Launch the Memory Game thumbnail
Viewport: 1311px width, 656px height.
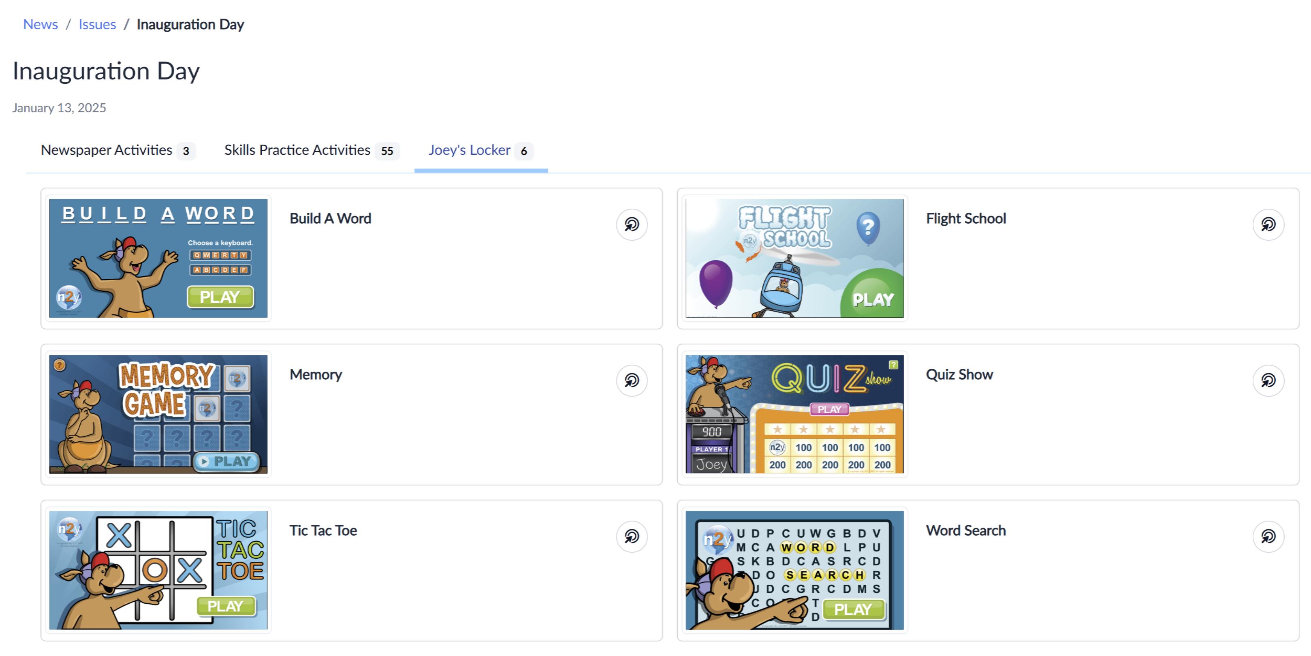pos(158,414)
